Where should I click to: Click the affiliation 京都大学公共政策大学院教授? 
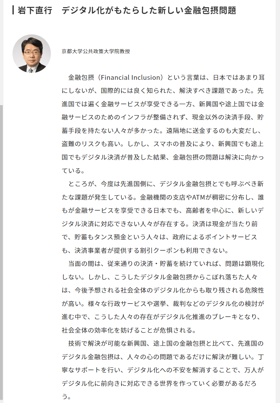click(x=96, y=51)
